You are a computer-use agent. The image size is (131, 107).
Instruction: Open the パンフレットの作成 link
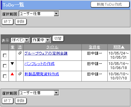[x=40, y=64]
